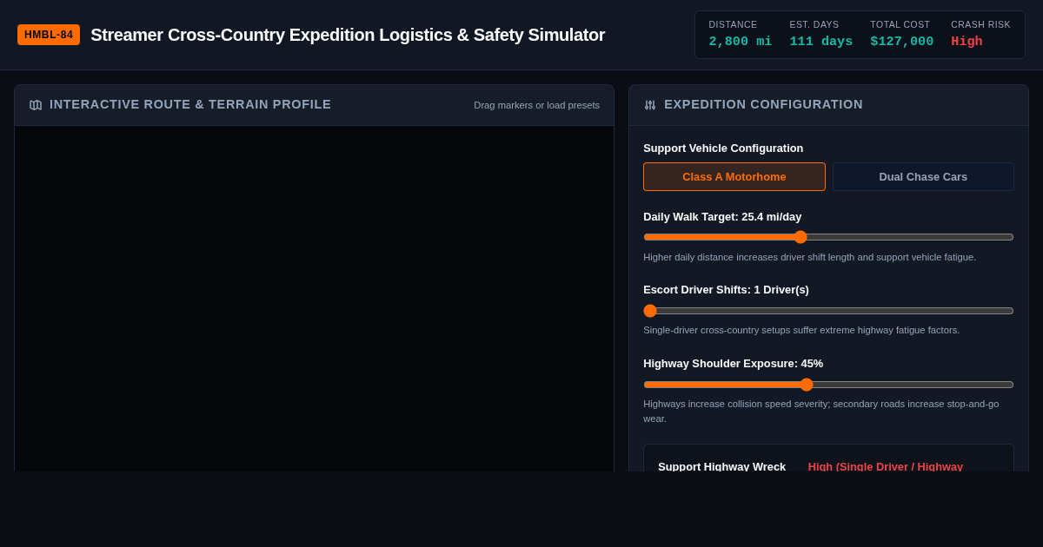Adjust the Highway Shoulder Exposure slider
1043x547 pixels.
(x=828, y=385)
